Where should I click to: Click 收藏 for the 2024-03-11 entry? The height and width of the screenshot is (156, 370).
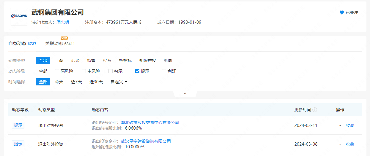coord(350,125)
